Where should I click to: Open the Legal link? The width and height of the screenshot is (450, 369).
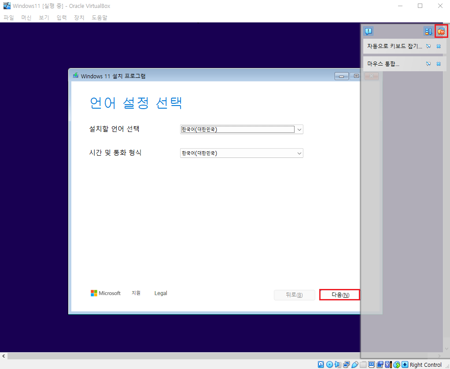click(161, 293)
